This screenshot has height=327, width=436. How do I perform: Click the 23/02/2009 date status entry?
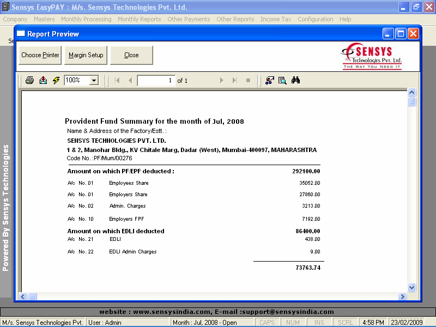407,323
